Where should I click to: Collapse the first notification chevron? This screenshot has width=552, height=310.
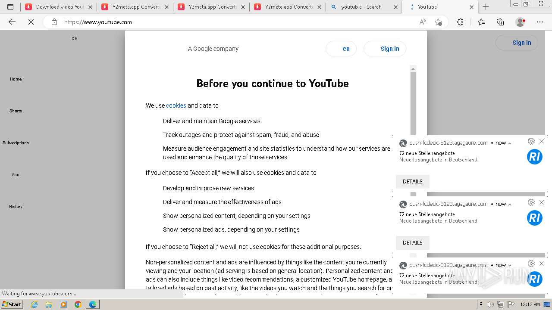(x=510, y=143)
